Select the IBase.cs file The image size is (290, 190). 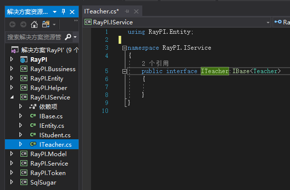tap(51, 116)
